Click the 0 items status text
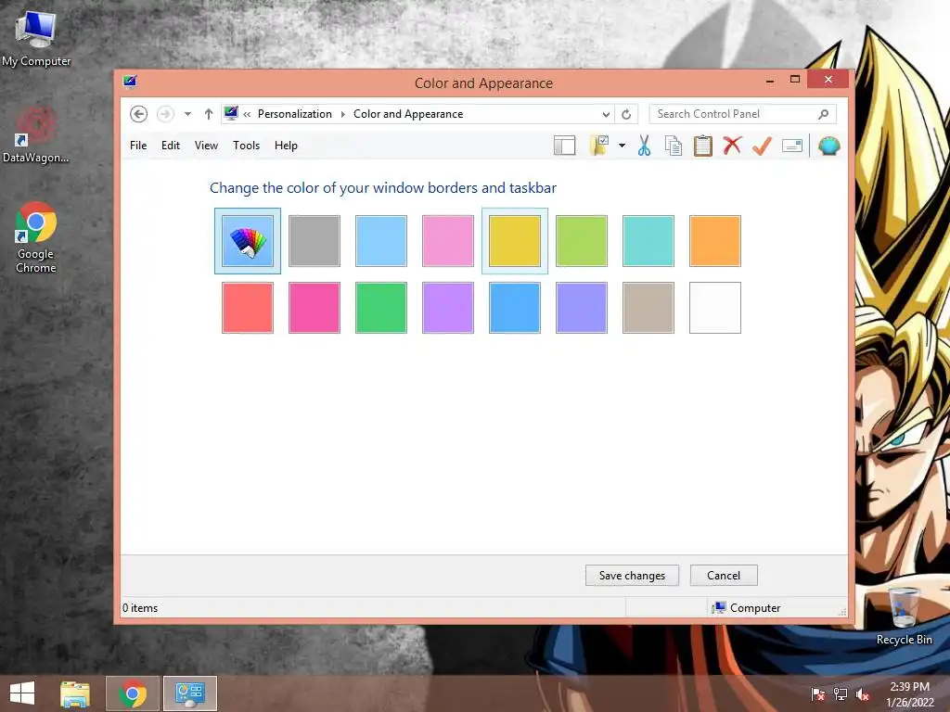950x712 pixels. point(140,608)
